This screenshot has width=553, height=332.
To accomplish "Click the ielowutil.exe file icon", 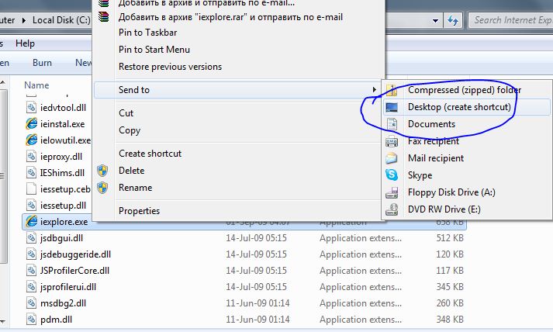I will [x=31, y=140].
